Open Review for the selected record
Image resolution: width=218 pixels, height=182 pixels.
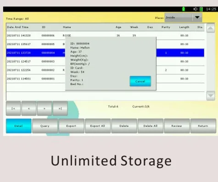tap(177, 126)
